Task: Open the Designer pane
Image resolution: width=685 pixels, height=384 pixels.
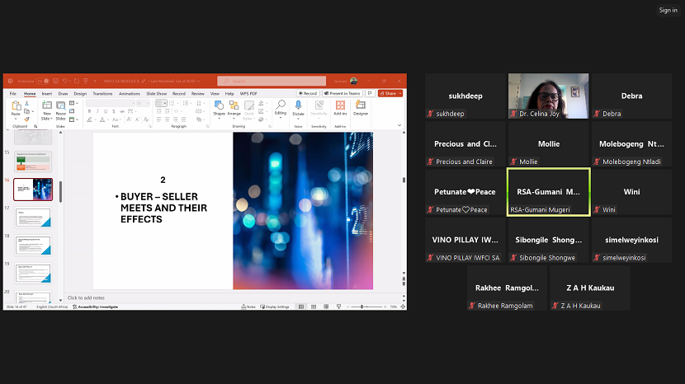Action: pyautogui.click(x=361, y=107)
